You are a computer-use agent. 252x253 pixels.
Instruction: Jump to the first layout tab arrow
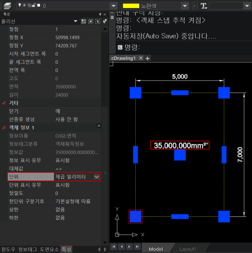point(114,247)
